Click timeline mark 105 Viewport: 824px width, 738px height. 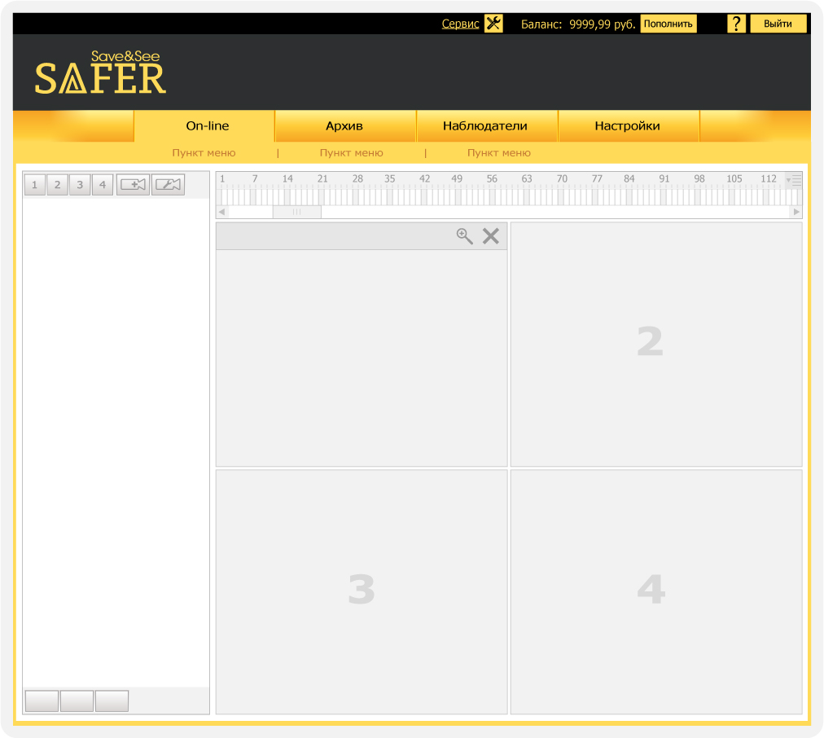[734, 178]
